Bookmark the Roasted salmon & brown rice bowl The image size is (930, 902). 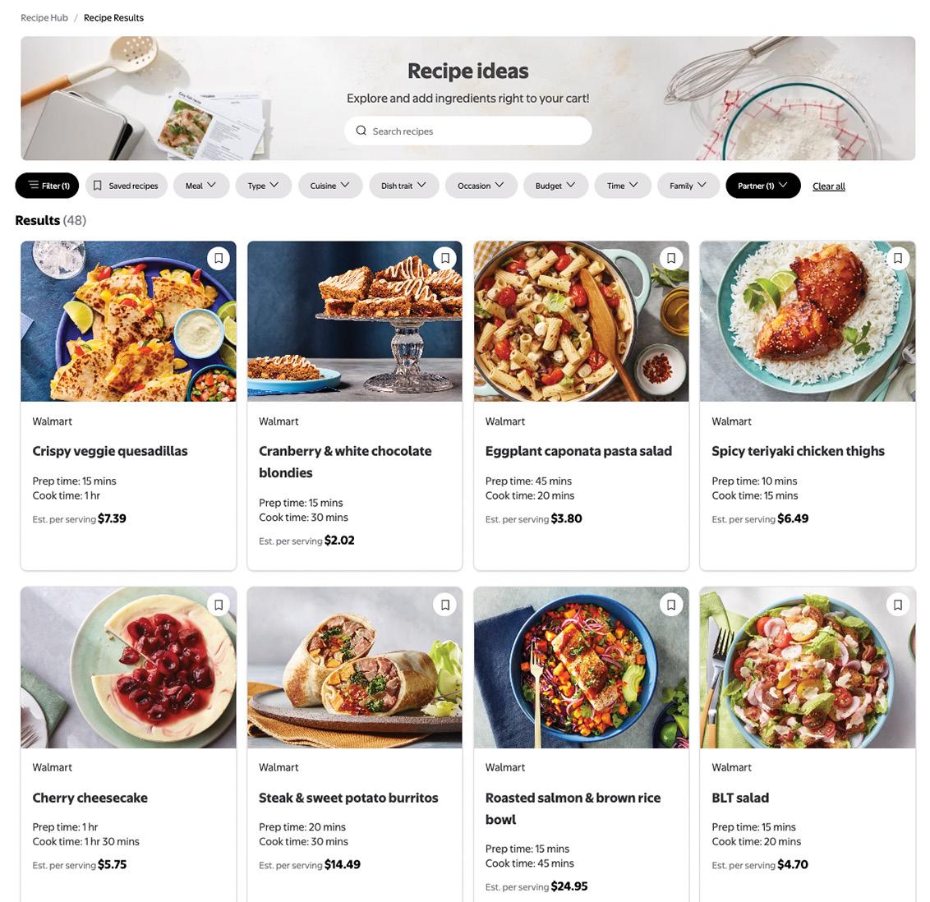point(671,605)
